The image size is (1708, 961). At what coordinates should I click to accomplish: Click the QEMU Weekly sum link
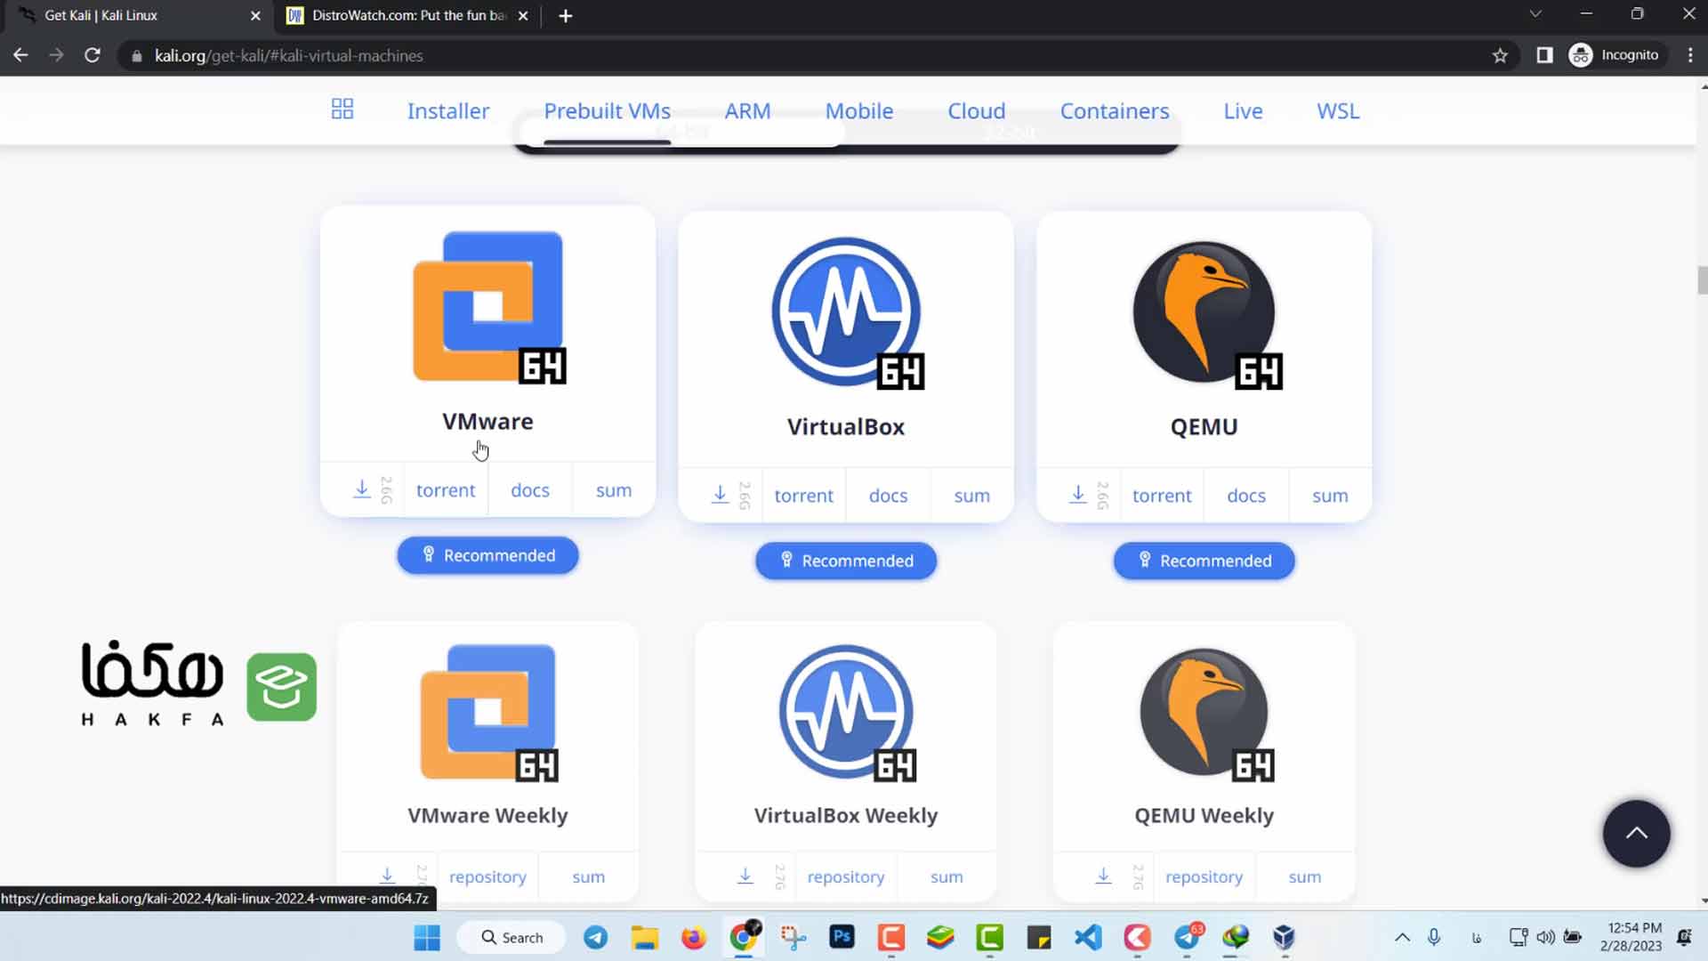[x=1304, y=876]
